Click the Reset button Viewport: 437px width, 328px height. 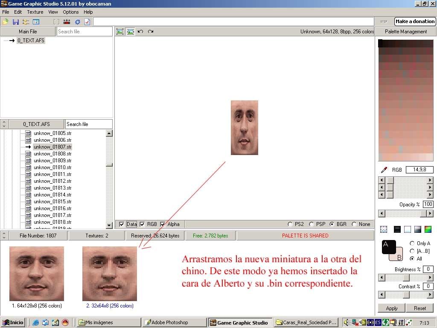click(x=420, y=308)
